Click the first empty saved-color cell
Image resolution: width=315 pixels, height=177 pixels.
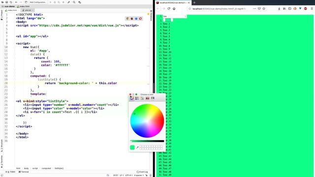click(141, 147)
